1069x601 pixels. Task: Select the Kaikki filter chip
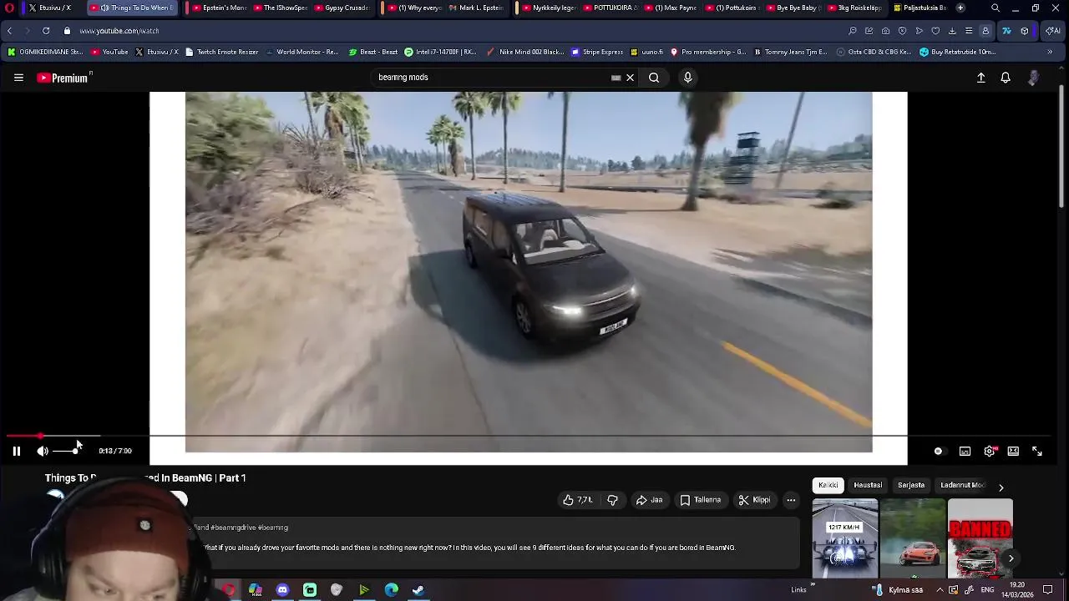tap(828, 485)
